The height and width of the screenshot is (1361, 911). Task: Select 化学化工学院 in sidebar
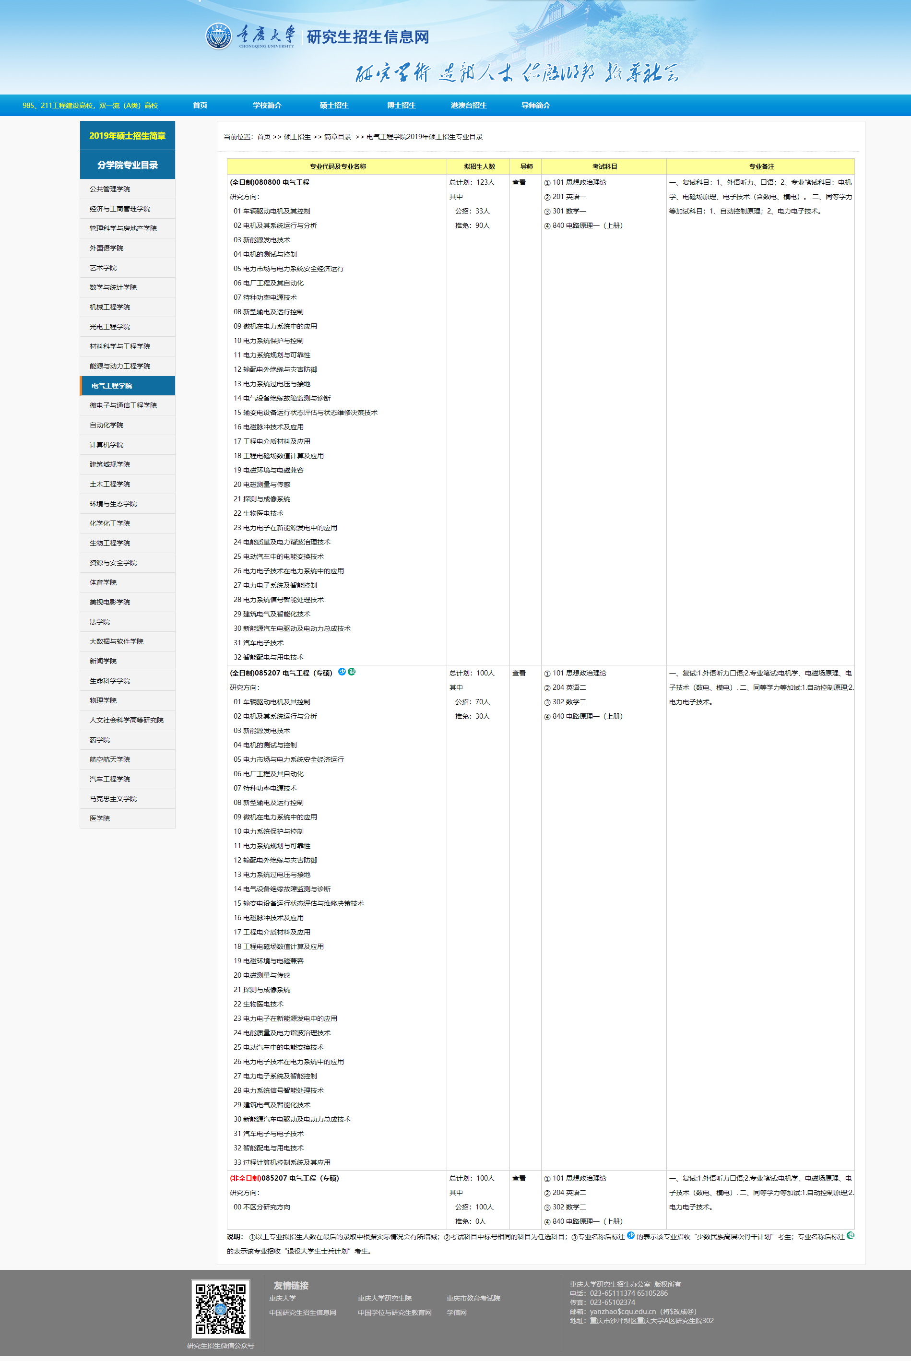pyautogui.click(x=127, y=523)
